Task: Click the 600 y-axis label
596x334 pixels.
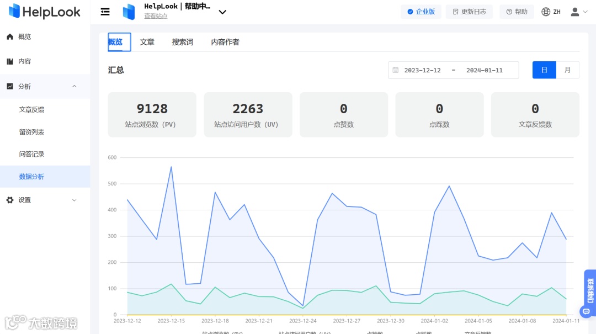Action: click(x=112, y=157)
